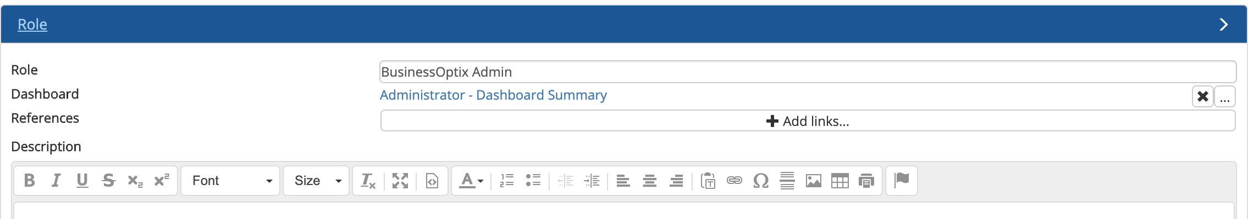Viewport: 1248px width, 219px height.
Task: Toggle bold formatting
Action: (30, 181)
